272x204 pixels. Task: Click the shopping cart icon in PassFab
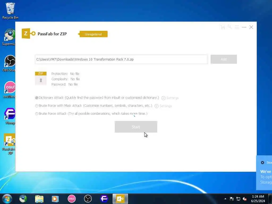(x=223, y=27)
